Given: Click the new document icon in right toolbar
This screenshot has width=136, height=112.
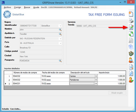Looking at the screenshot, I should pos(131,14).
